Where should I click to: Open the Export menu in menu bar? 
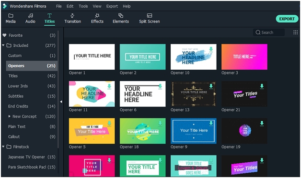pyautogui.click(x=112, y=6)
